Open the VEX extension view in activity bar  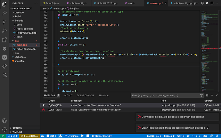click(x=4, y=49)
